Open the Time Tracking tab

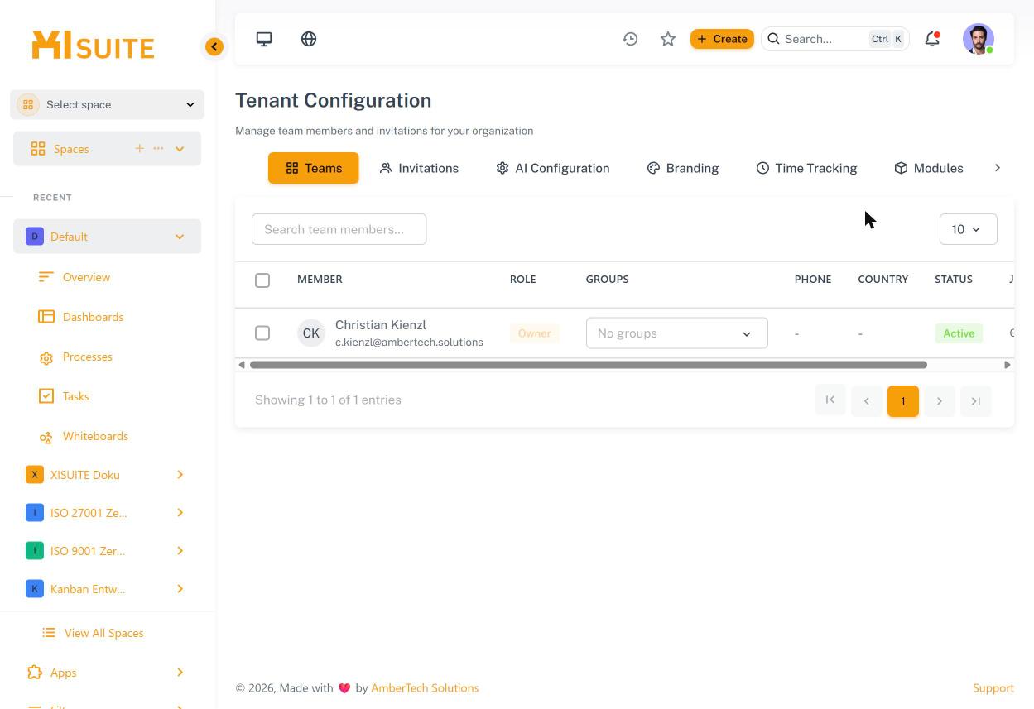click(x=807, y=168)
